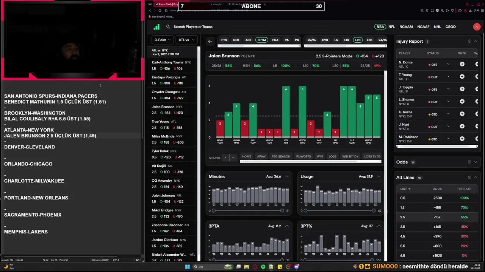The width and height of the screenshot is (485, 272).
Task: Open Sticky Notes from the taskbar
Action: 280,267
